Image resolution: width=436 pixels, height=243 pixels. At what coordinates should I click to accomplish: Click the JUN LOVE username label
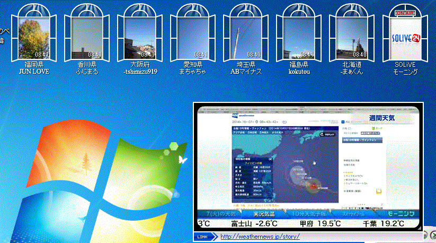pyautogui.click(x=34, y=72)
